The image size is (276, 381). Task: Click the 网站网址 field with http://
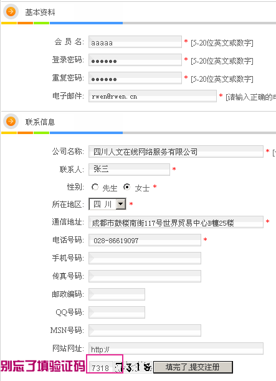pos(176,349)
